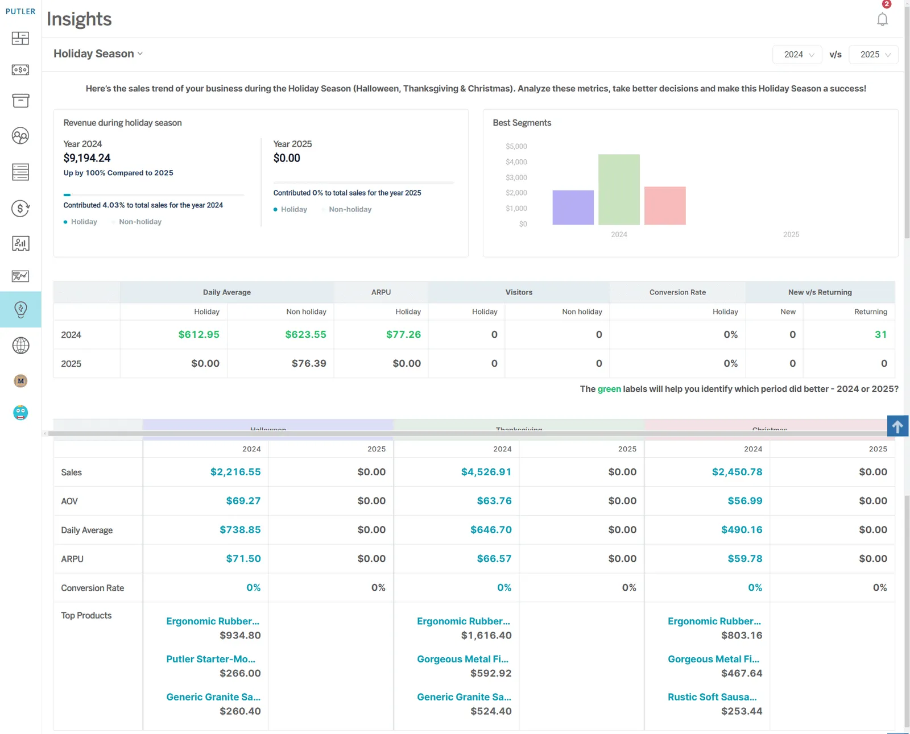Viewport: 910px width, 734px height.
Task: Click the Conversion Rate column header
Action: click(x=677, y=292)
